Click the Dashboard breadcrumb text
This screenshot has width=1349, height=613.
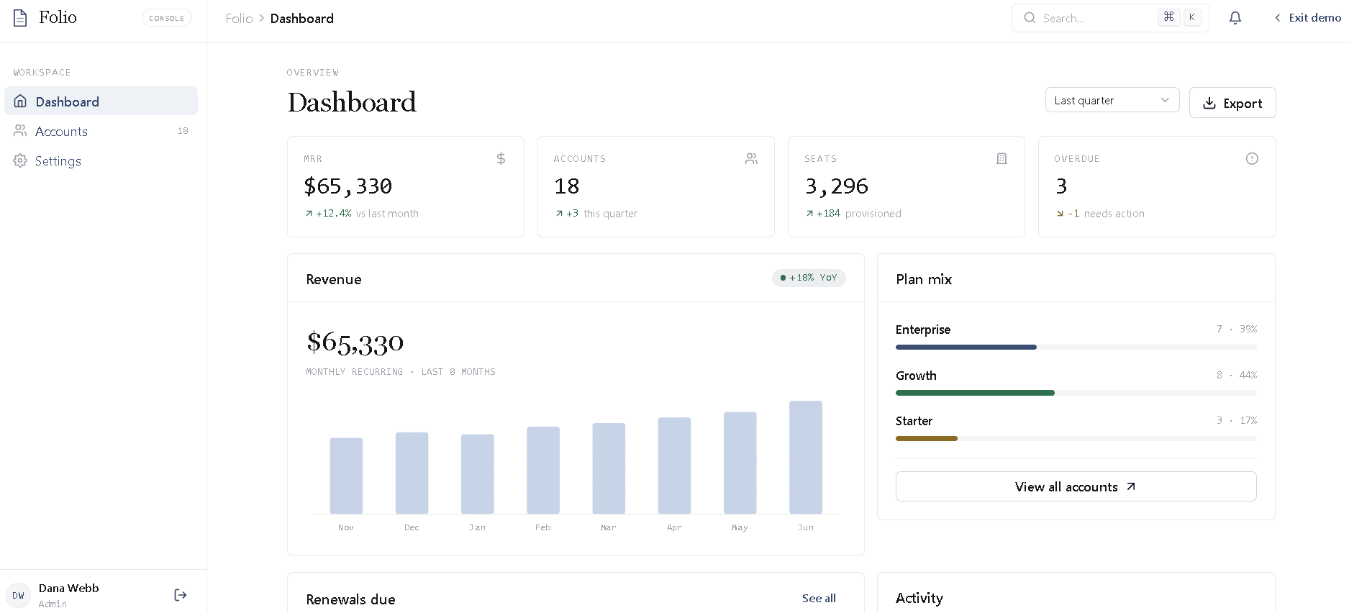[302, 19]
